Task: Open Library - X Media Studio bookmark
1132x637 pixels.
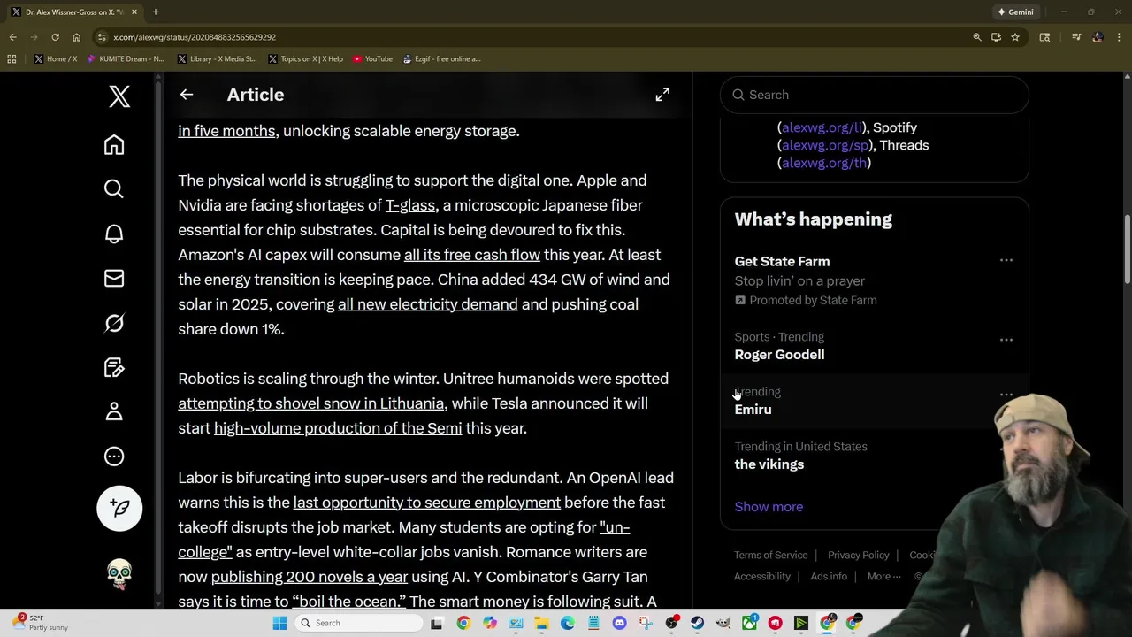Action: coord(217,59)
